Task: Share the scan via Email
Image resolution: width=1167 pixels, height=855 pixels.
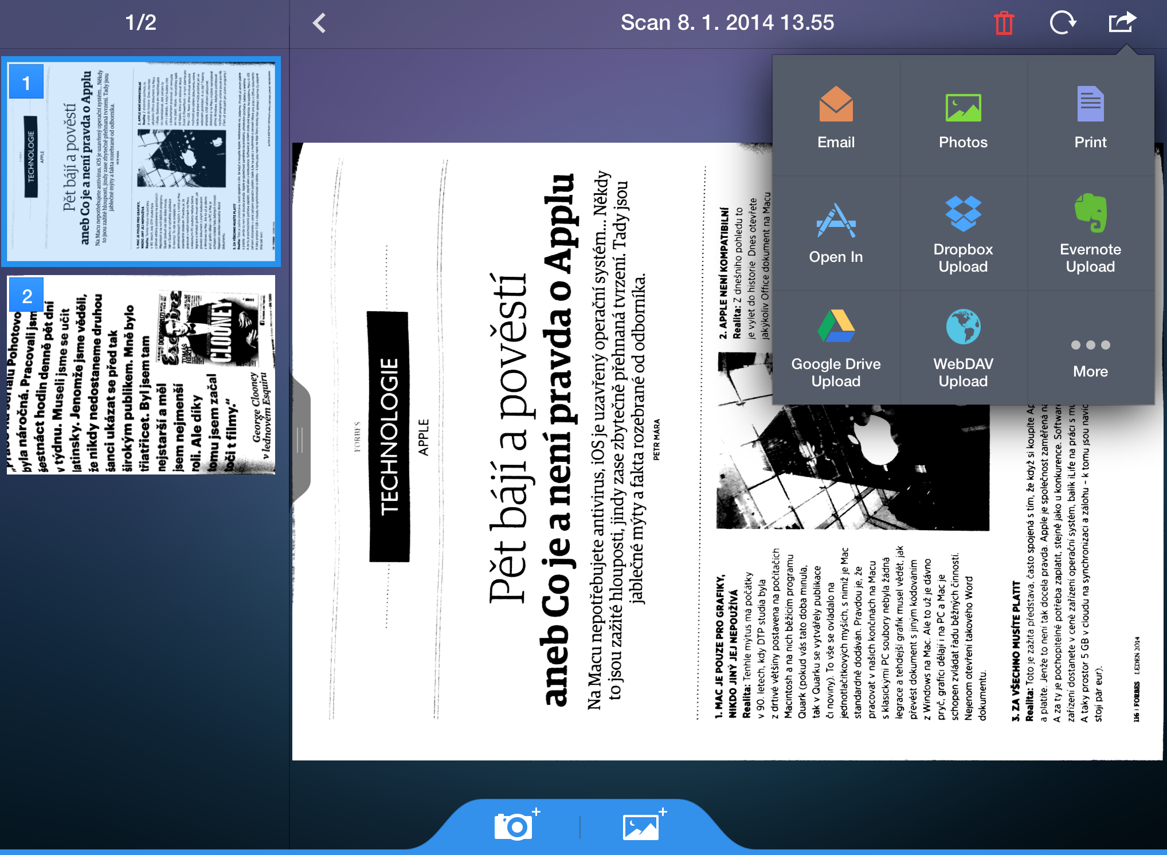Action: 836,118
